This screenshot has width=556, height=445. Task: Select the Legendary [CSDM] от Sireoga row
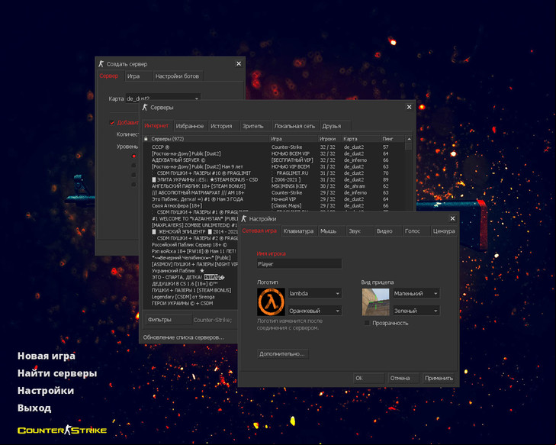[191, 297]
